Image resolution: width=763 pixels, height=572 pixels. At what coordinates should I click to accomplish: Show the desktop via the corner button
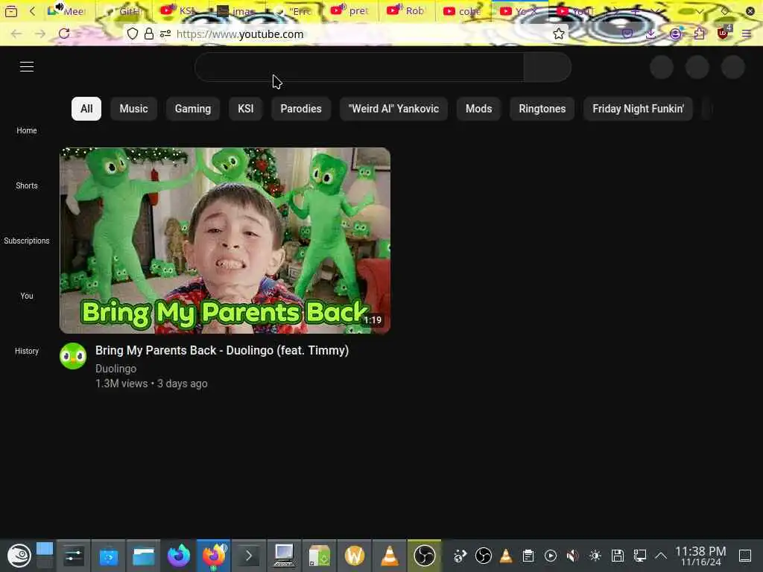[745, 556]
